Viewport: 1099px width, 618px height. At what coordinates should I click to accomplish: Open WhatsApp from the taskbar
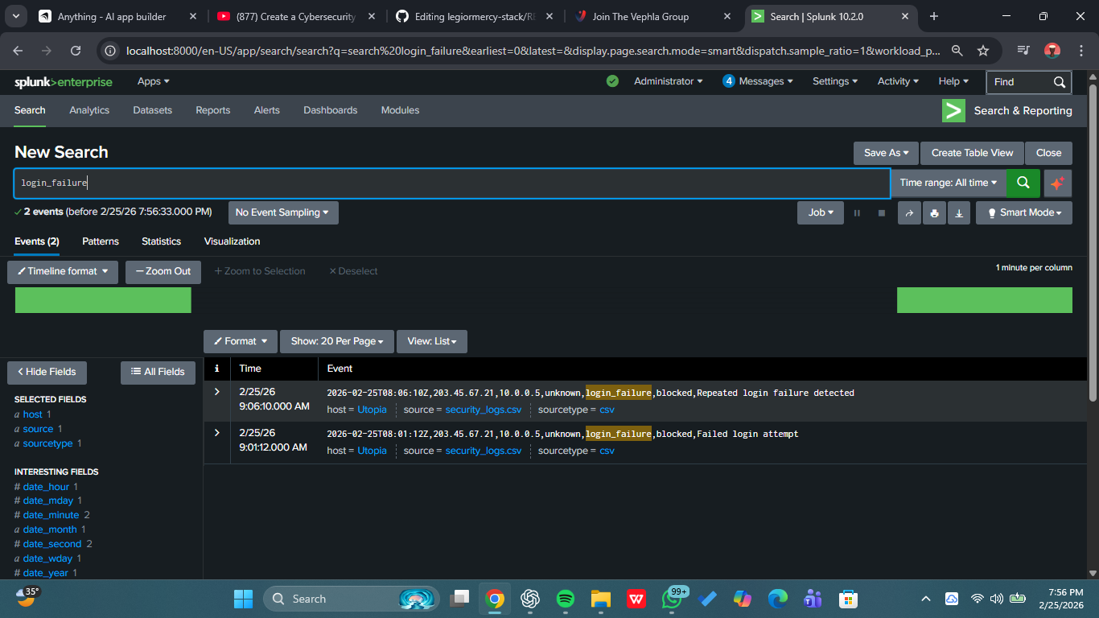pyautogui.click(x=672, y=599)
